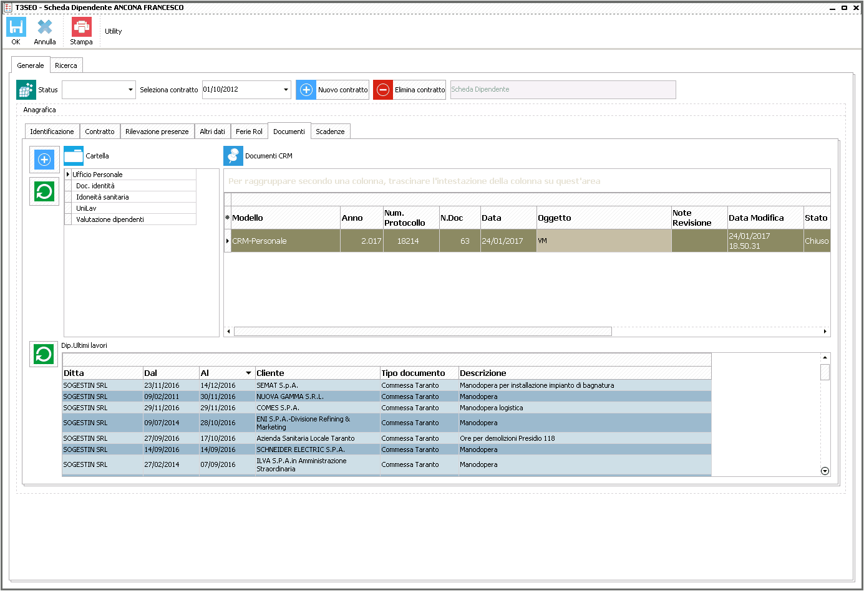Screen dimensions: 864x591
Task: Open the Ferie Rol tab
Action: click(249, 132)
